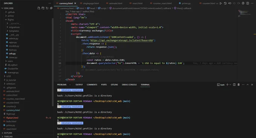This screenshot has height=138, width=256.
Task: Run the file with play icon
Action: 221,3
